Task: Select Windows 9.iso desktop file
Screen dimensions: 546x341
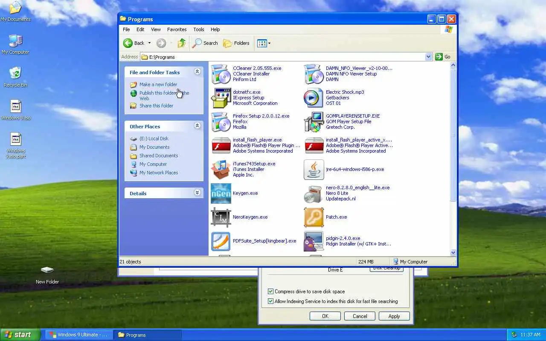Action: [x=16, y=110]
